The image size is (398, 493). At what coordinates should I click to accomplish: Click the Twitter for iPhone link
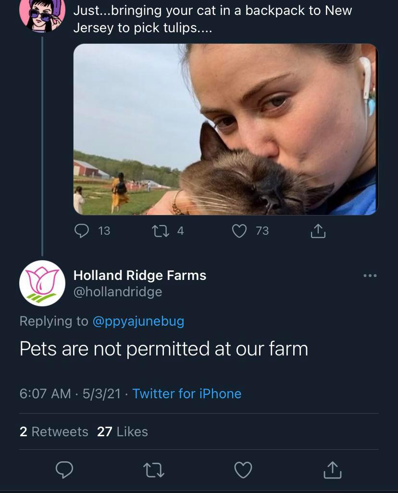point(187,394)
